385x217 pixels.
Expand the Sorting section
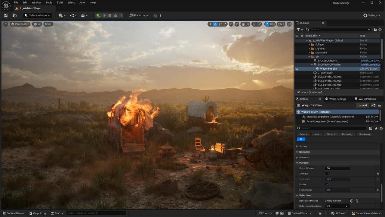click(303, 146)
